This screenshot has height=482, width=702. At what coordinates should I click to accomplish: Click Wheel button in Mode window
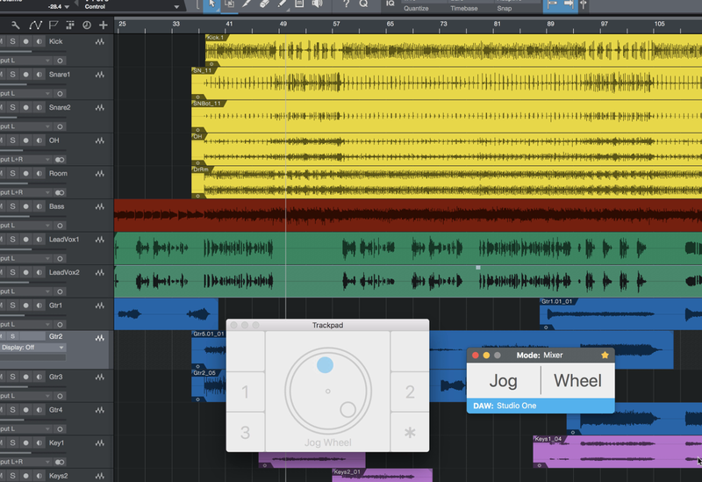click(x=578, y=381)
